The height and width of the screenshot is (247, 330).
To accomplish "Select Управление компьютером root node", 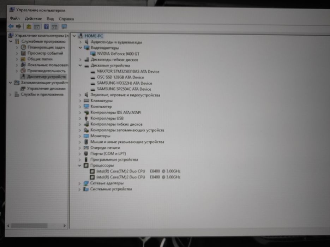I will [41, 36].
